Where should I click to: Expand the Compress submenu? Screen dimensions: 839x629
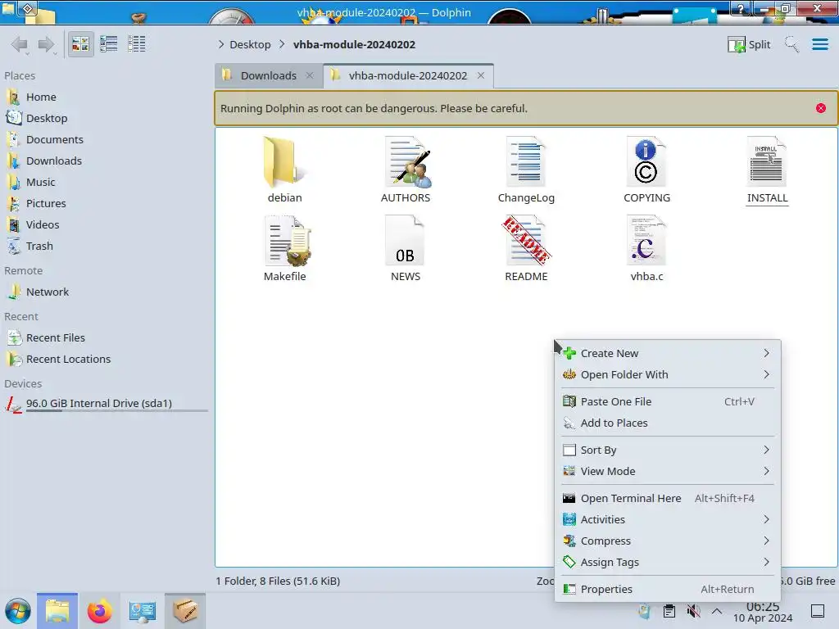click(667, 541)
